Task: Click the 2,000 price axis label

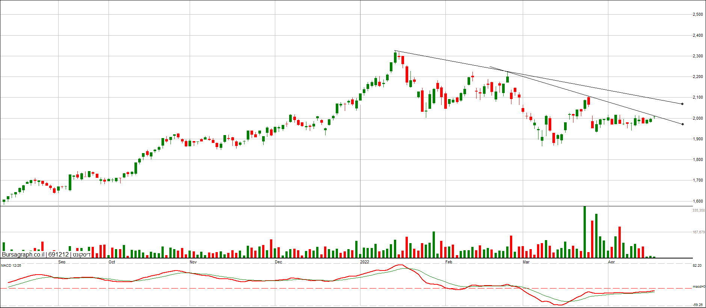Action: click(x=698, y=119)
